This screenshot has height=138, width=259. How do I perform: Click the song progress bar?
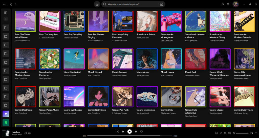point(129,136)
